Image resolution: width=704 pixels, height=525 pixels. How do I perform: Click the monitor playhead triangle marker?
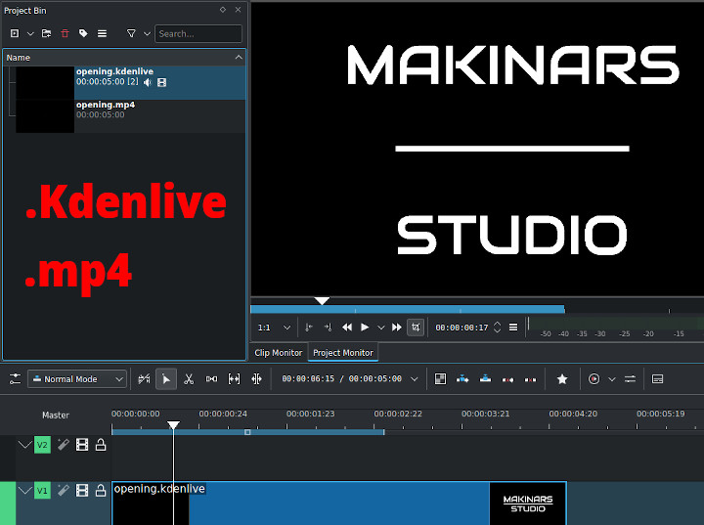(322, 300)
